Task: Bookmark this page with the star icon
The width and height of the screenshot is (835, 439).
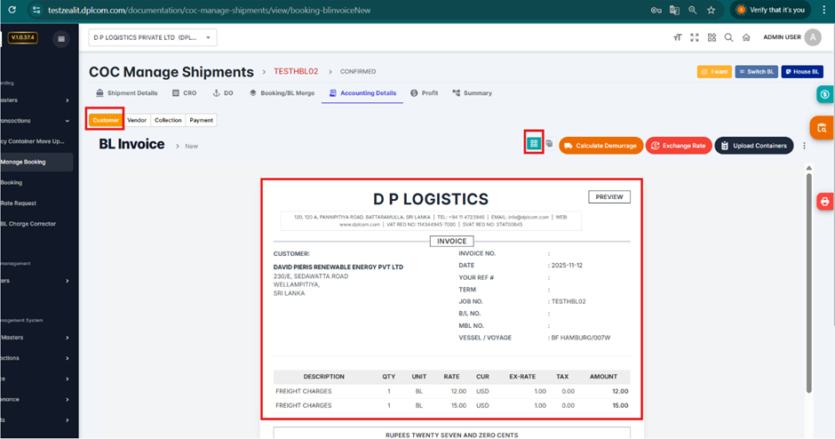Action: point(711,11)
